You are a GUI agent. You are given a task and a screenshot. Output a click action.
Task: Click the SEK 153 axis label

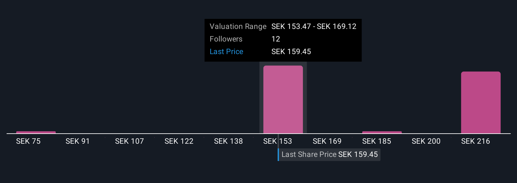pyautogui.click(x=277, y=141)
